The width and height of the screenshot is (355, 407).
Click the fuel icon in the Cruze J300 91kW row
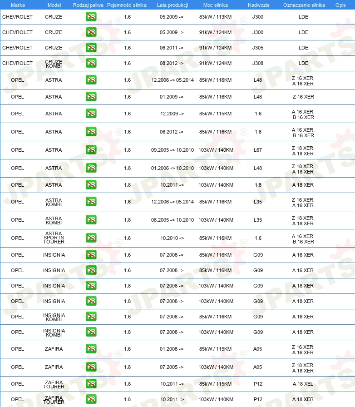[91, 32]
